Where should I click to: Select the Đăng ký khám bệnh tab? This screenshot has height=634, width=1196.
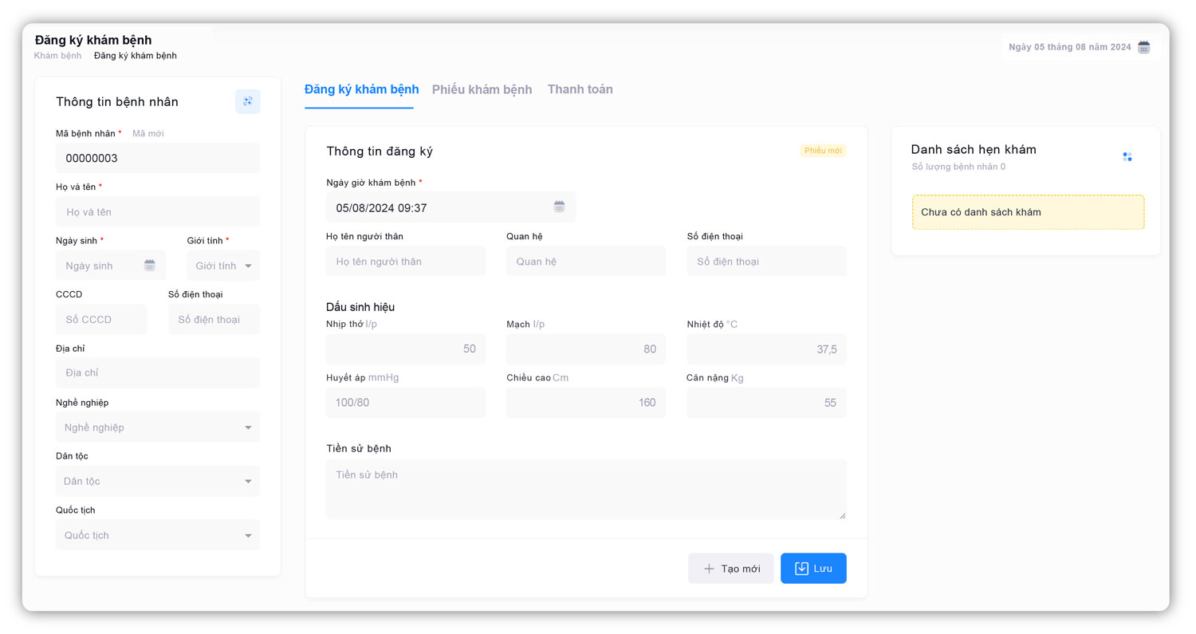pyautogui.click(x=361, y=89)
